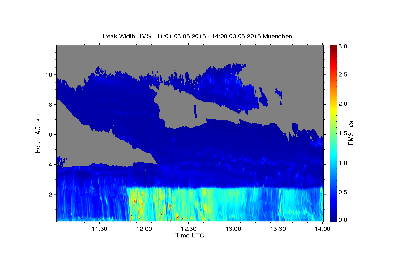The width and height of the screenshot is (400, 266).
Task: Click the plot title 'Peak Width RMS'
Action: pyautogui.click(x=127, y=36)
